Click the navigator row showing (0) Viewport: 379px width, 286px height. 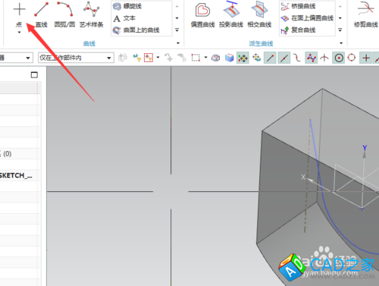click(x=20, y=153)
